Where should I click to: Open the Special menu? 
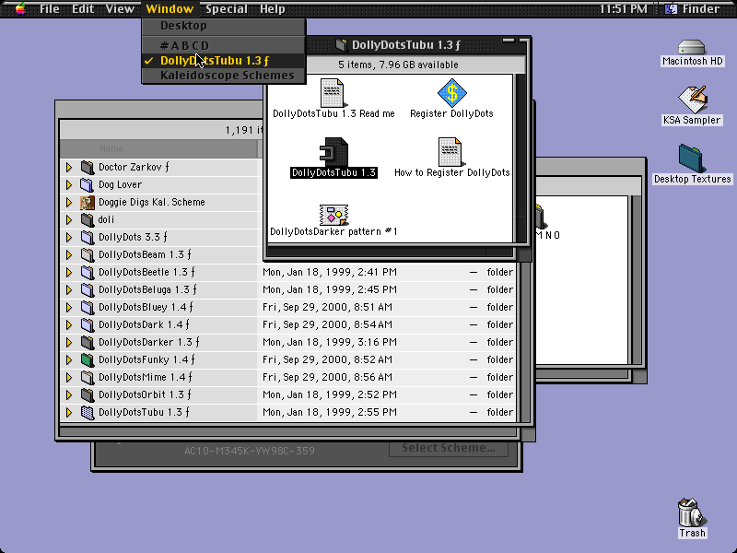pyautogui.click(x=227, y=8)
